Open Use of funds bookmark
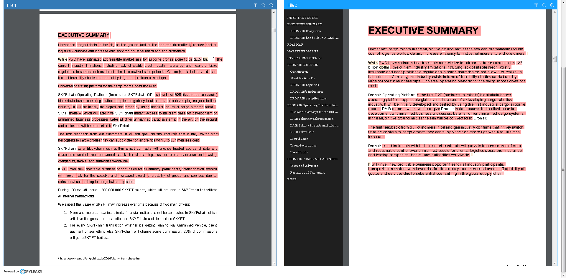 pos(299,152)
